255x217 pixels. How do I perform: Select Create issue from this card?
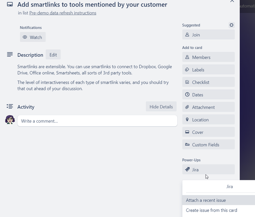[211, 210]
